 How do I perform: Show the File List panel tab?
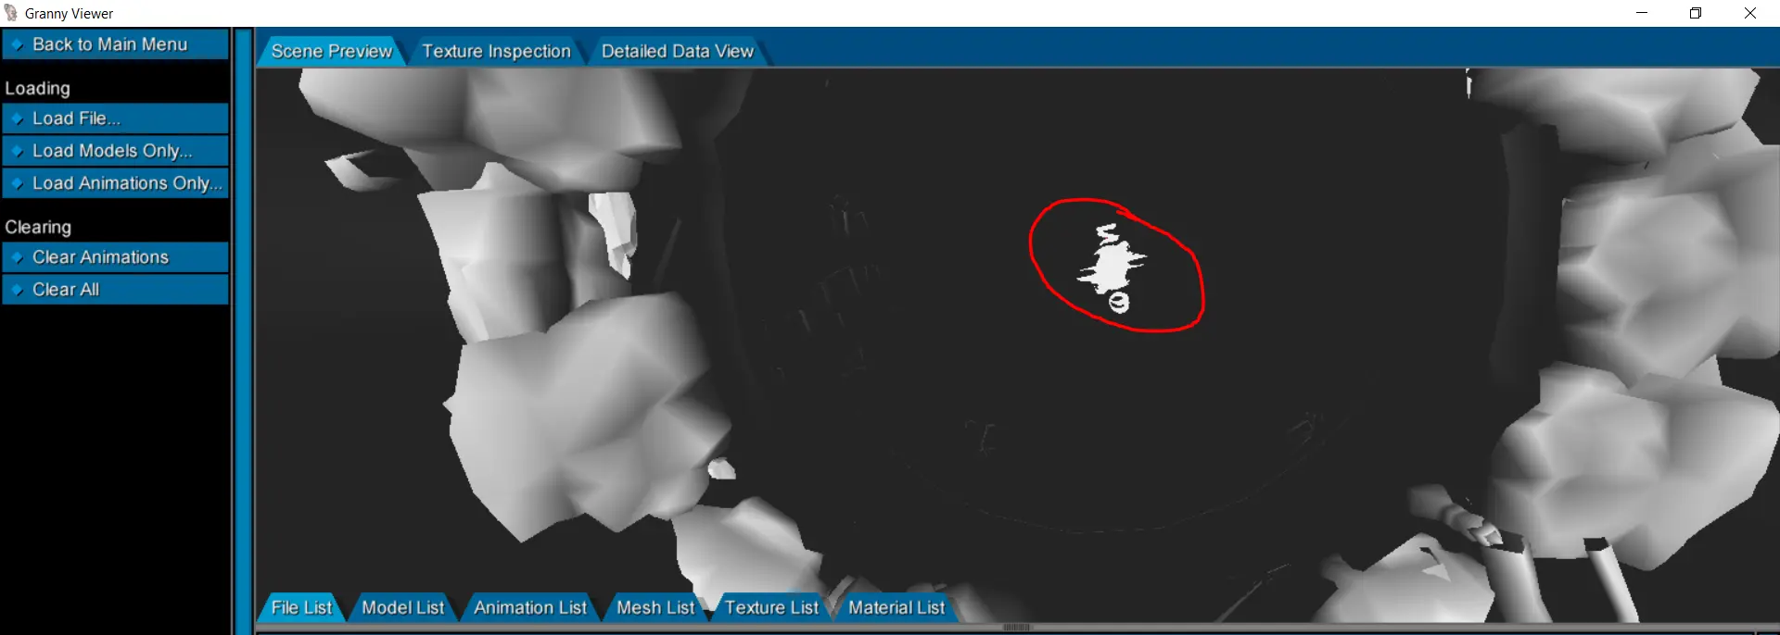(x=301, y=608)
